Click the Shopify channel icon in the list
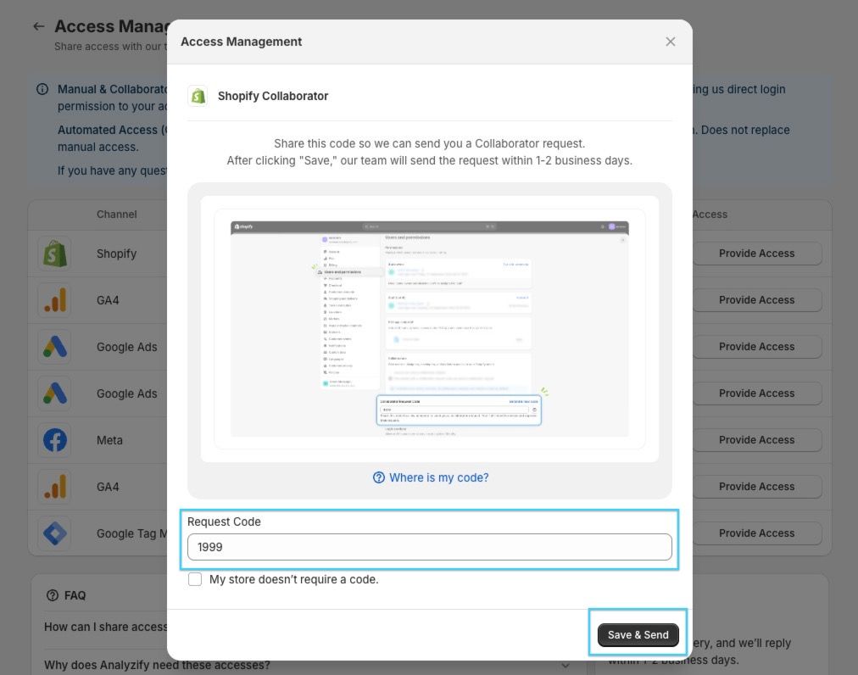 click(54, 254)
